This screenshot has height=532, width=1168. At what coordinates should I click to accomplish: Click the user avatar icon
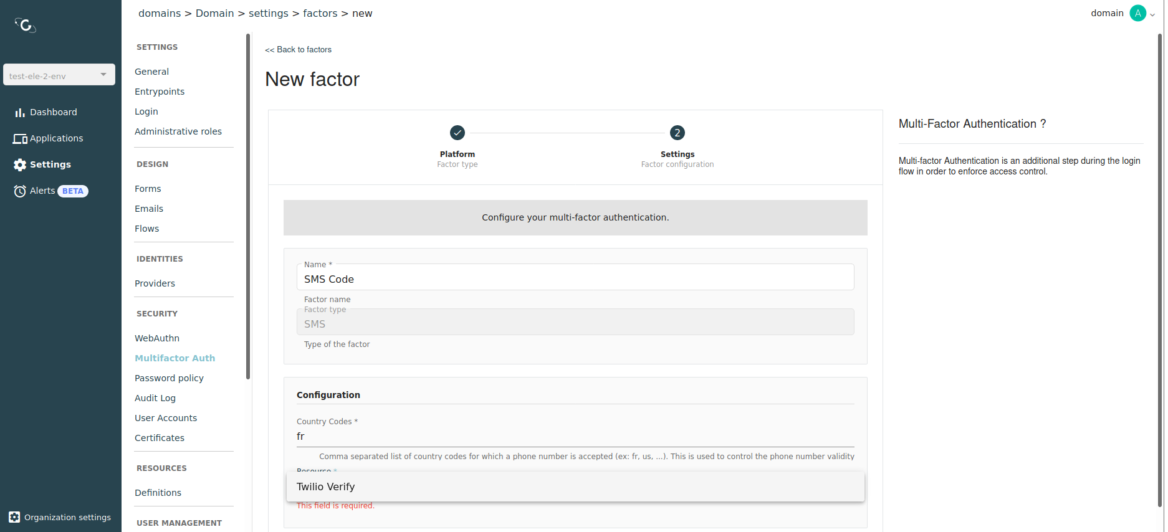pos(1137,13)
